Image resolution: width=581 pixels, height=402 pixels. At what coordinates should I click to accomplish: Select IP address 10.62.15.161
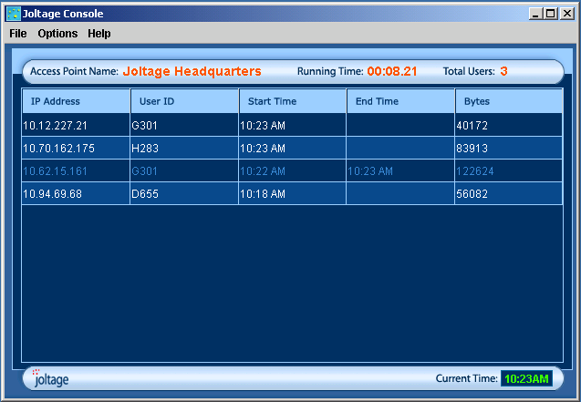(x=55, y=171)
